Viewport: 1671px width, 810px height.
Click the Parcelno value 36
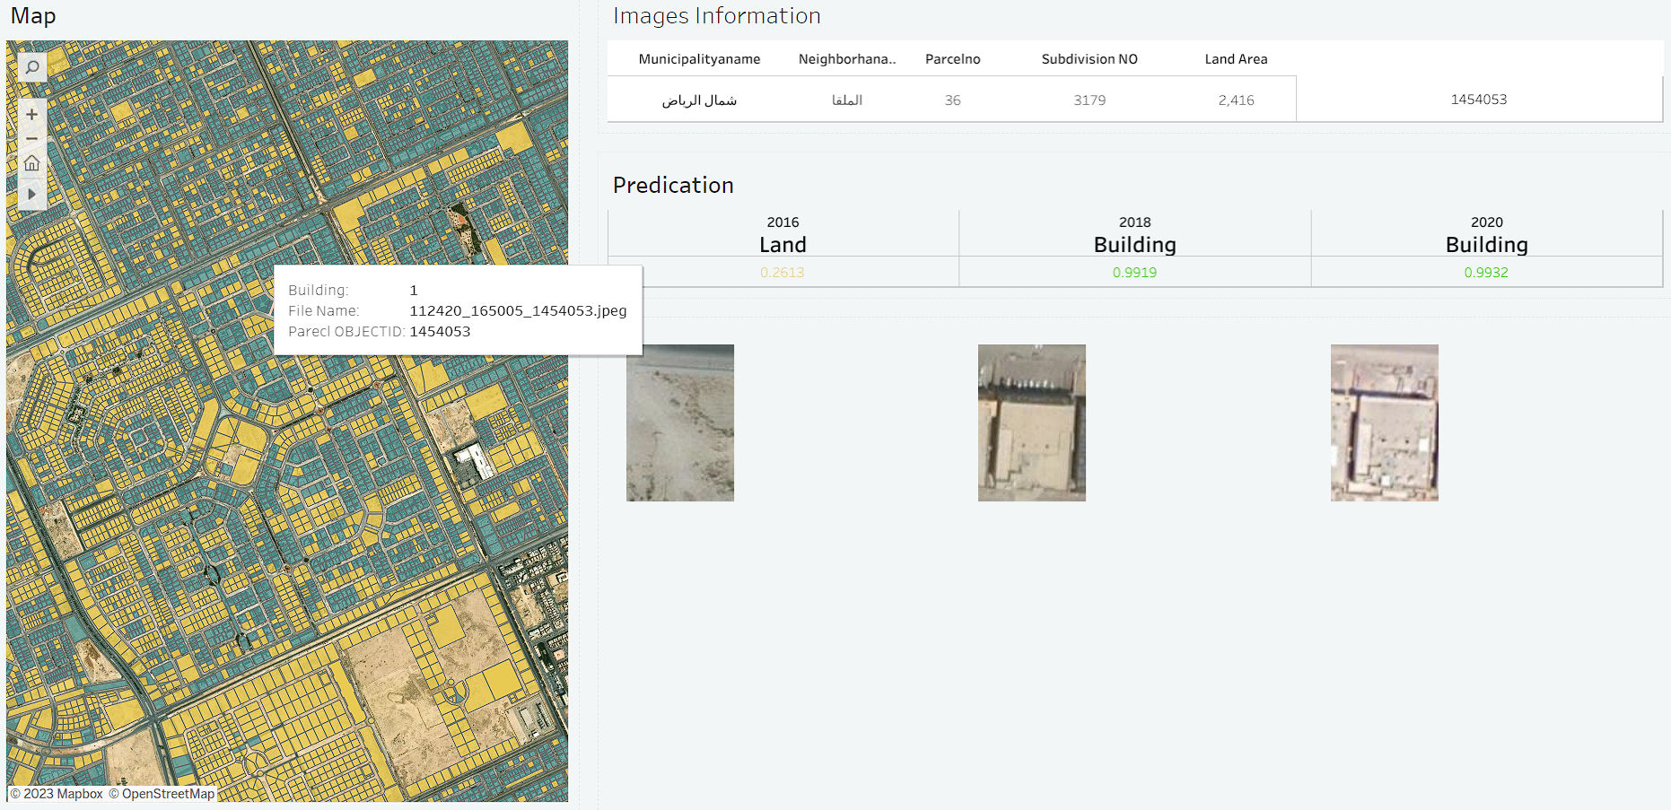click(x=953, y=100)
